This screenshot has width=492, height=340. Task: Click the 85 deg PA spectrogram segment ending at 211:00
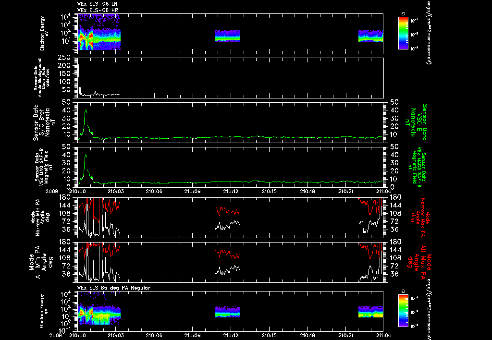pyautogui.click(x=370, y=312)
